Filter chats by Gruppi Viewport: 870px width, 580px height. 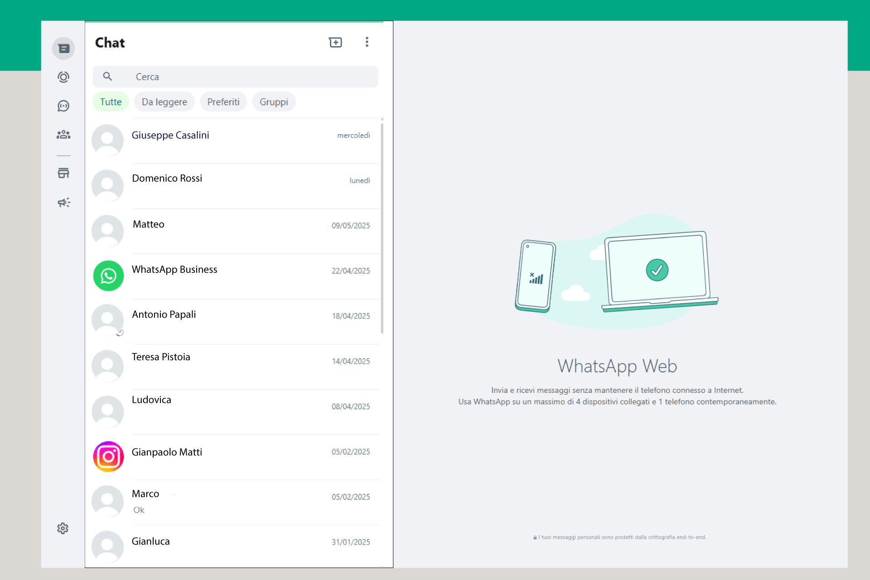pos(274,102)
